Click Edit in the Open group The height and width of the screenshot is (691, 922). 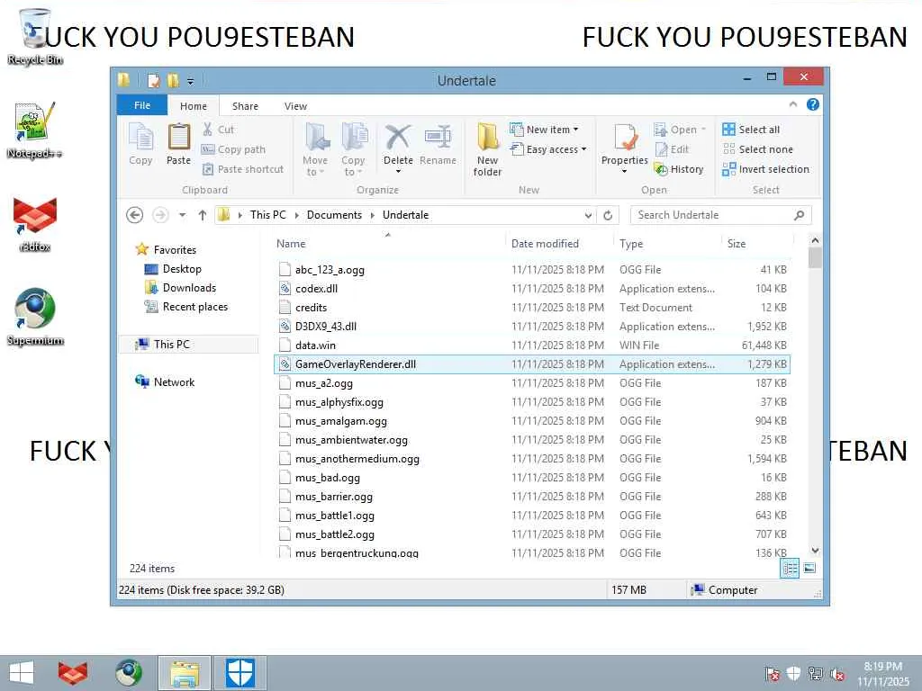pos(672,149)
